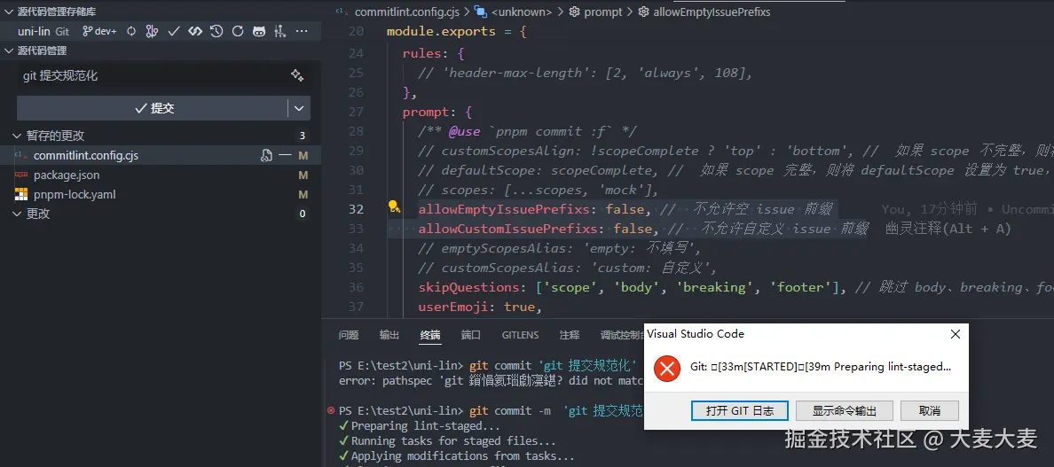The height and width of the screenshot is (467, 1054).
Task: Click the checkmark commit icon in repo row
Action: 173,31
